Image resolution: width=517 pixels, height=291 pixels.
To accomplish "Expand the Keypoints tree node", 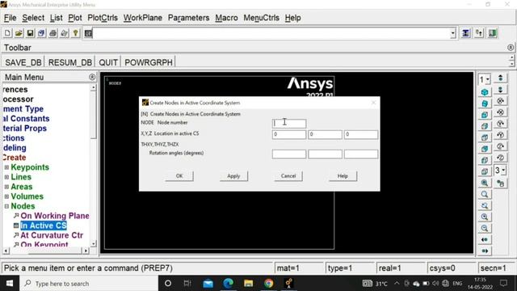I will click(x=6, y=167).
